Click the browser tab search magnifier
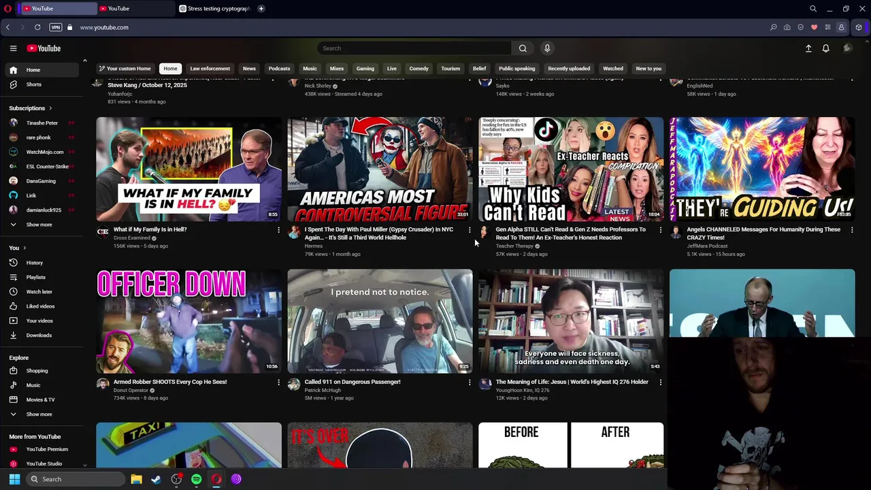The height and width of the screenshot is (490, 871). pos(813,9)
